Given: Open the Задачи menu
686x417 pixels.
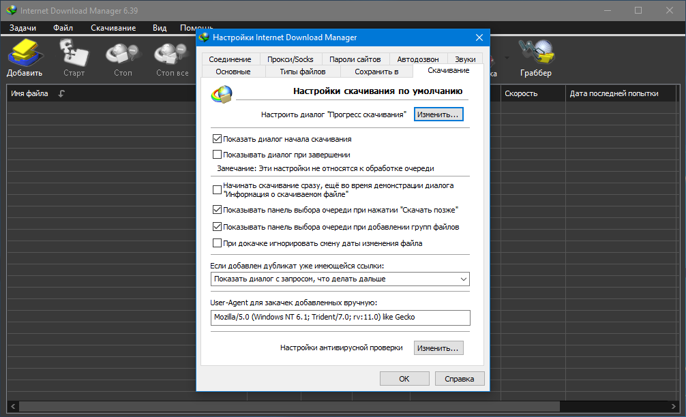Looking at the screenshot, I should (23, 28).
